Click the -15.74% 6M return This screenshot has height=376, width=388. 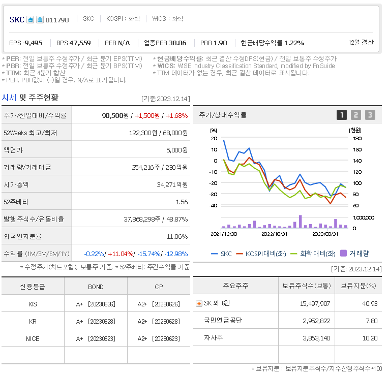pos(149,254)
